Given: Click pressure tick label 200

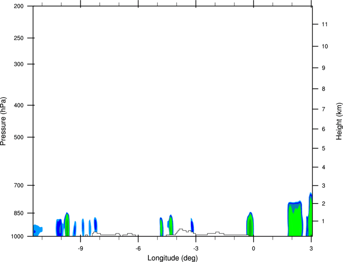Looking at the screenshot, I should (19, 6).
